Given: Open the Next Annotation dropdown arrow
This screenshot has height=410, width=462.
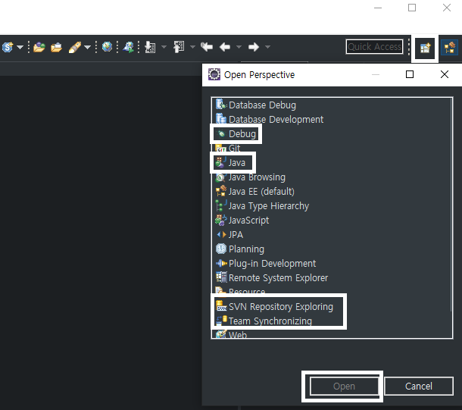Looking at the screenshot, I should tap(164, 47).
